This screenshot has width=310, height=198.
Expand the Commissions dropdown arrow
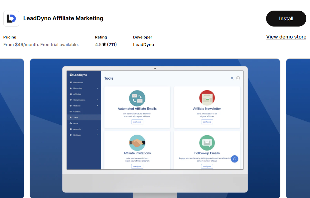tap(97, 100)
